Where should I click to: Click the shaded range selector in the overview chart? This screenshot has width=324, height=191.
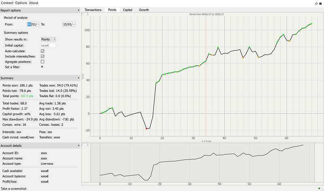pyautogui.click(x=203, y=163)
